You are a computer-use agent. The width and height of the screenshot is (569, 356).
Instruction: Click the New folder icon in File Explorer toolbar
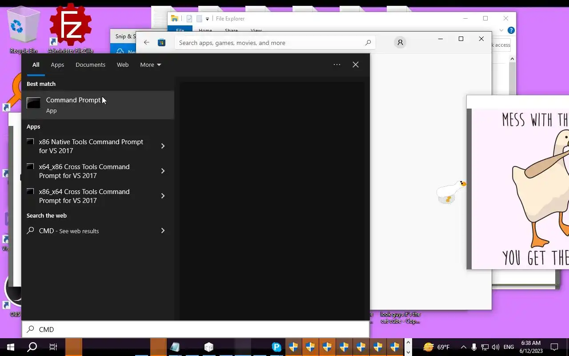pyautogui.click(x=199, y=19)
